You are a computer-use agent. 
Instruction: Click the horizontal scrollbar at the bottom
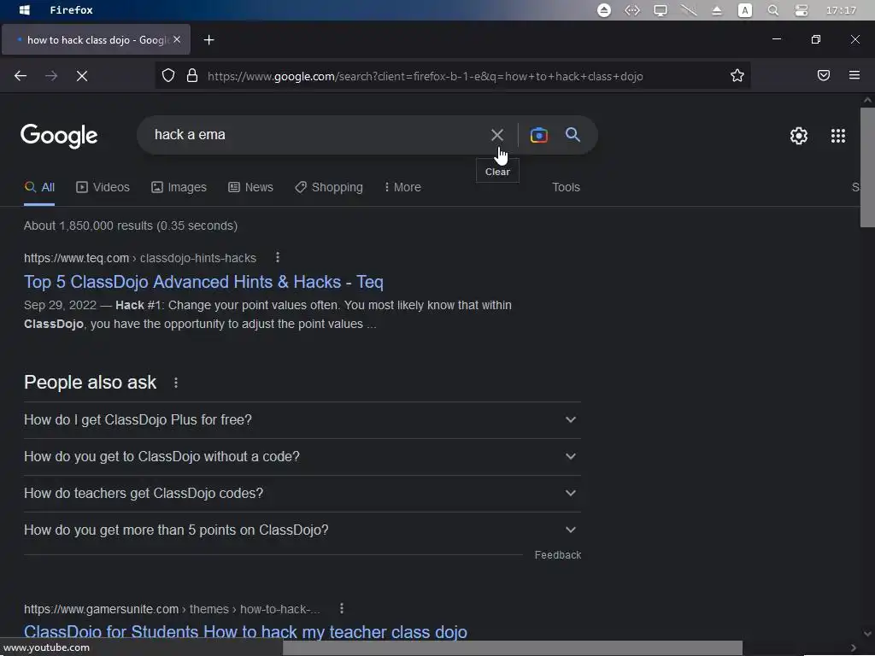[513, 647]
